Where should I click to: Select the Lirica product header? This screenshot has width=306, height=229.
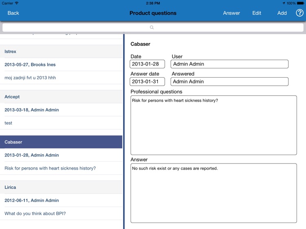click(x=61, y=187)
